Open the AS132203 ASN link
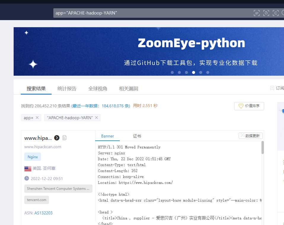Screen dimensions: 284x225 (44, 213)
